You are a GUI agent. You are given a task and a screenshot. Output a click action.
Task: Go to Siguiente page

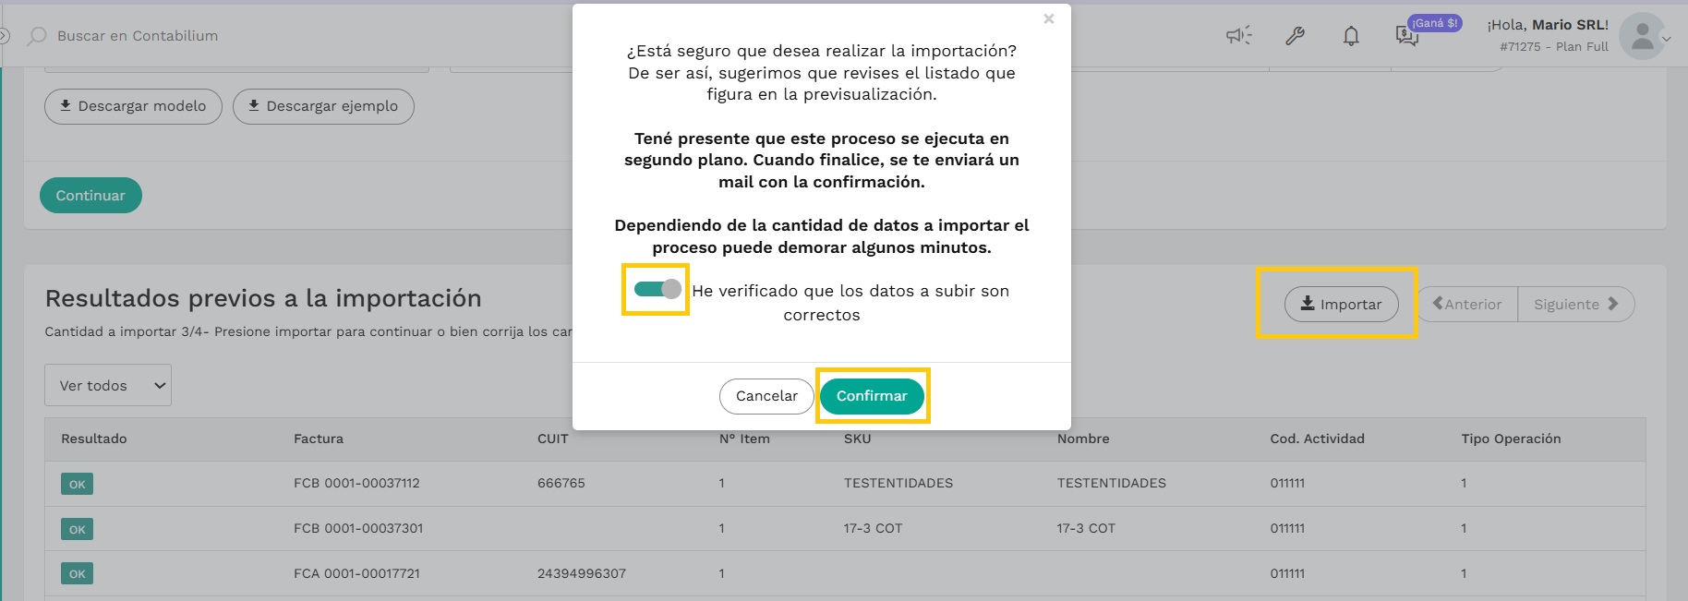pos(1575,304)
